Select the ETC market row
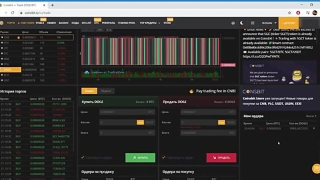 coord(36,53)
